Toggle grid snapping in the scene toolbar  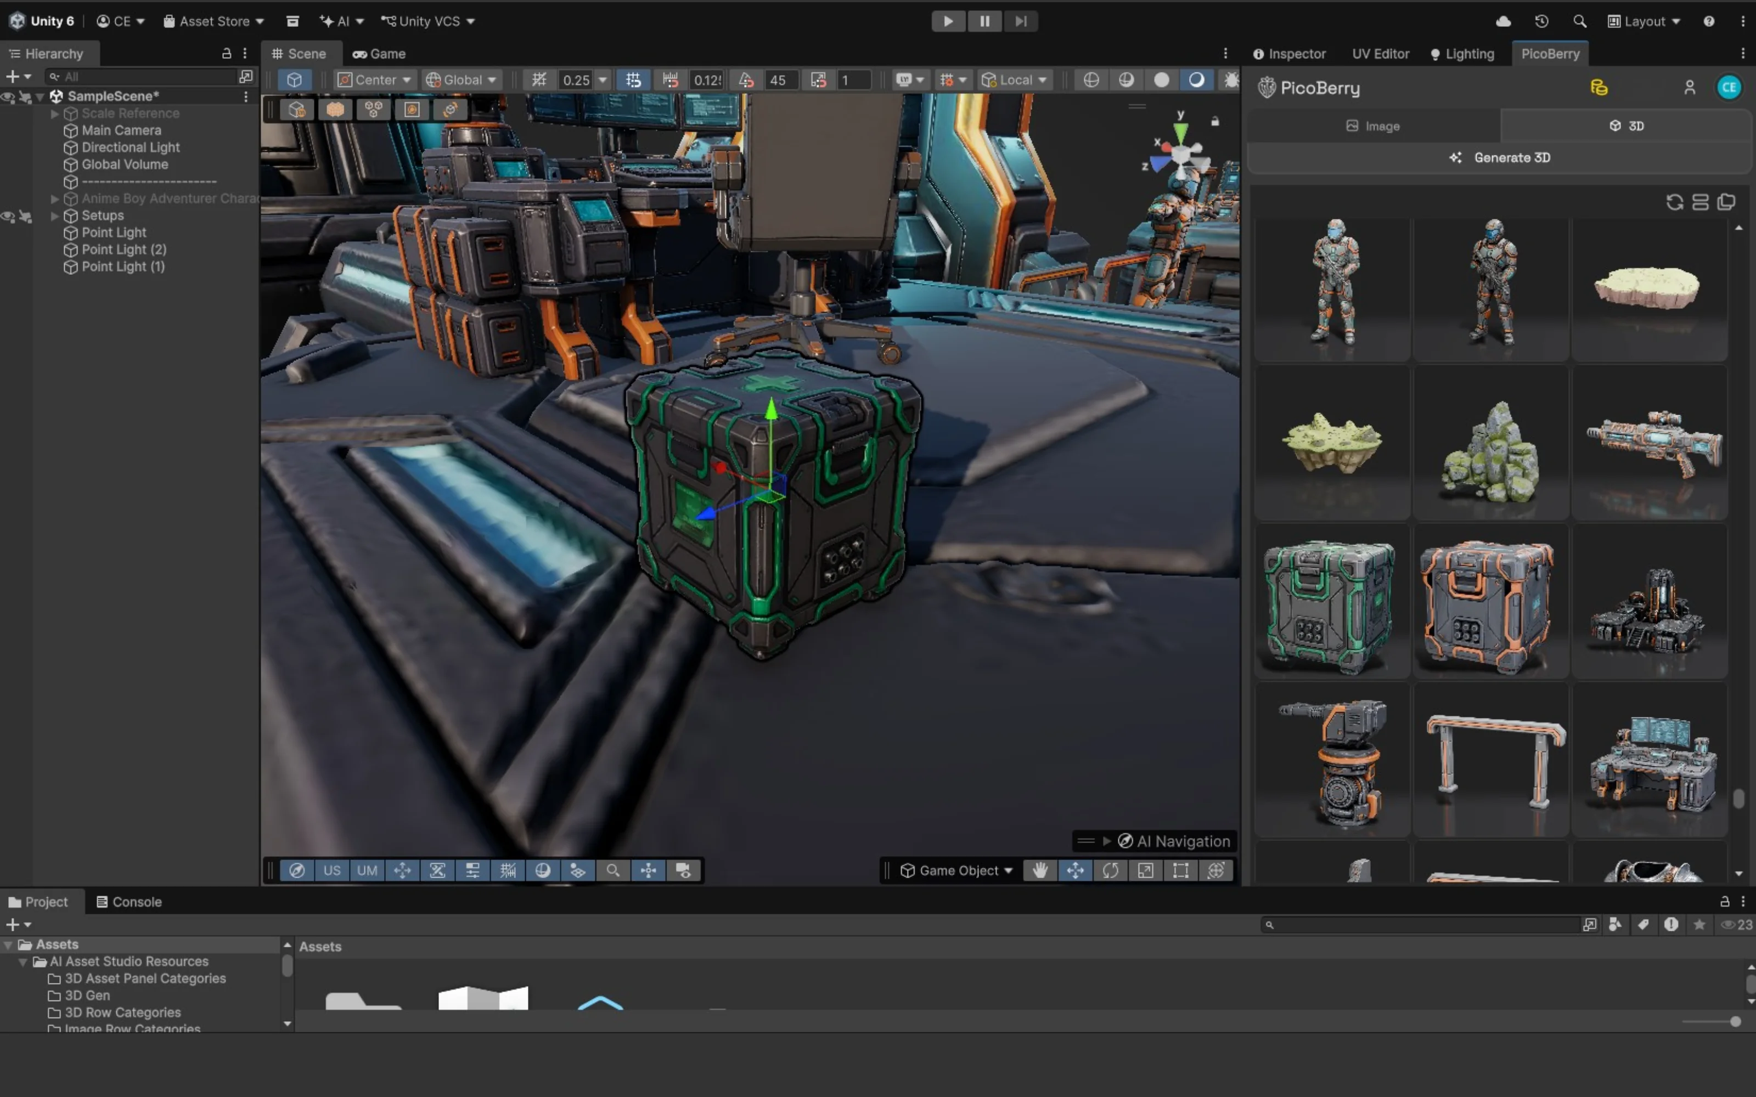633,80
